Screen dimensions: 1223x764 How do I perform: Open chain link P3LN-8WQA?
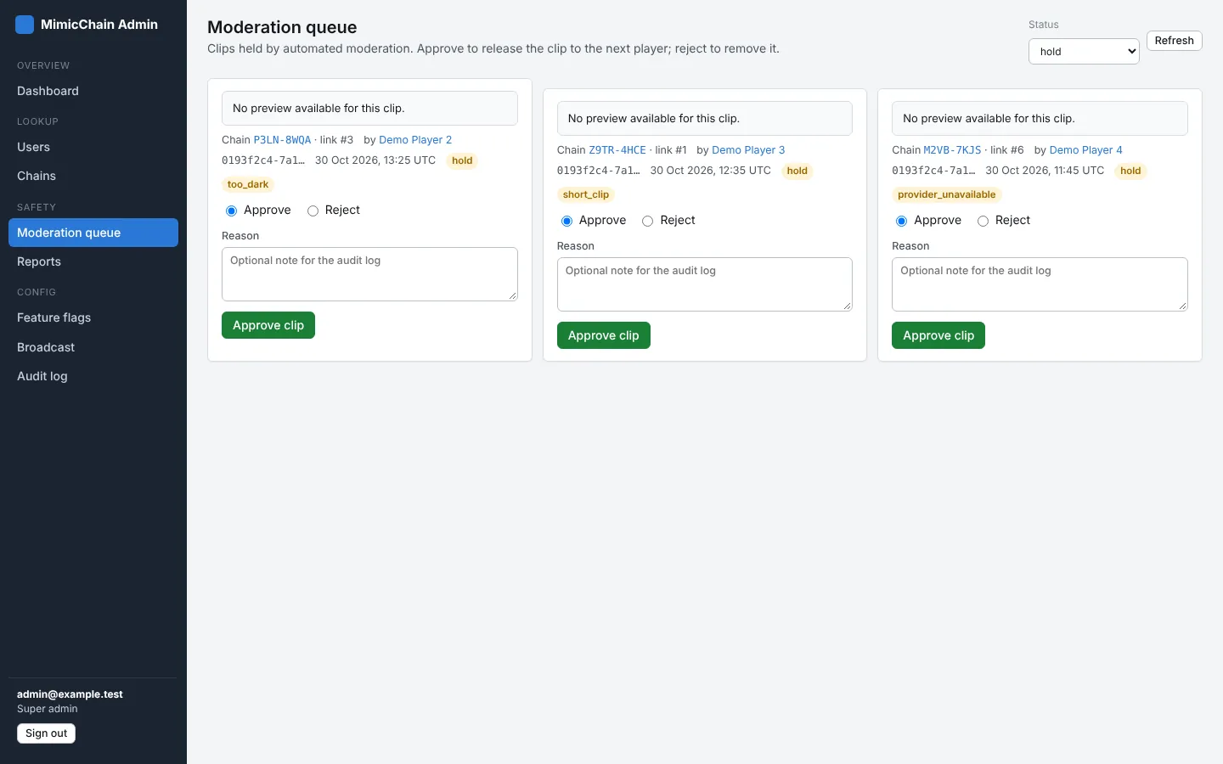282,140
